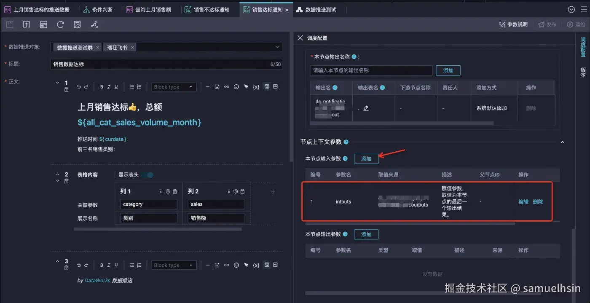Click the 标题 input field
Screen dimensions: 590x303
[166, 64]
